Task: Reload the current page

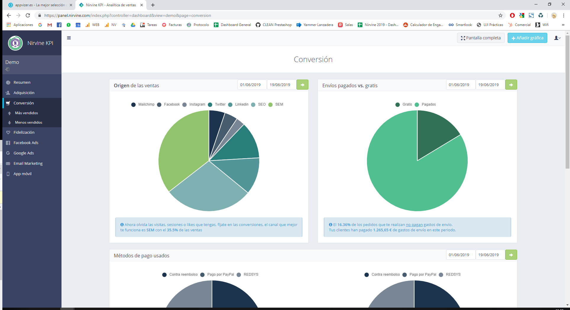Action: point(28,15)
